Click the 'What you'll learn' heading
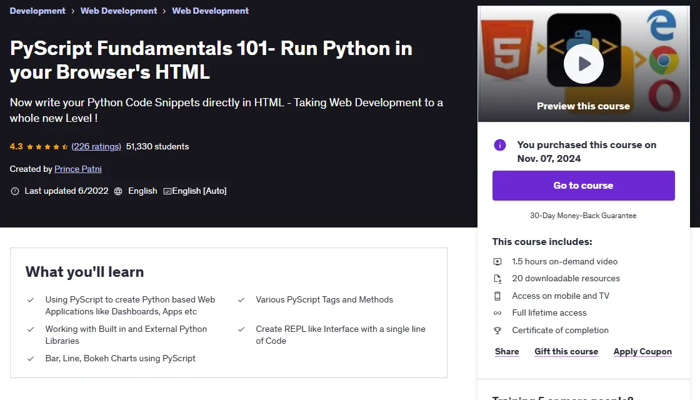 [85, 272]
